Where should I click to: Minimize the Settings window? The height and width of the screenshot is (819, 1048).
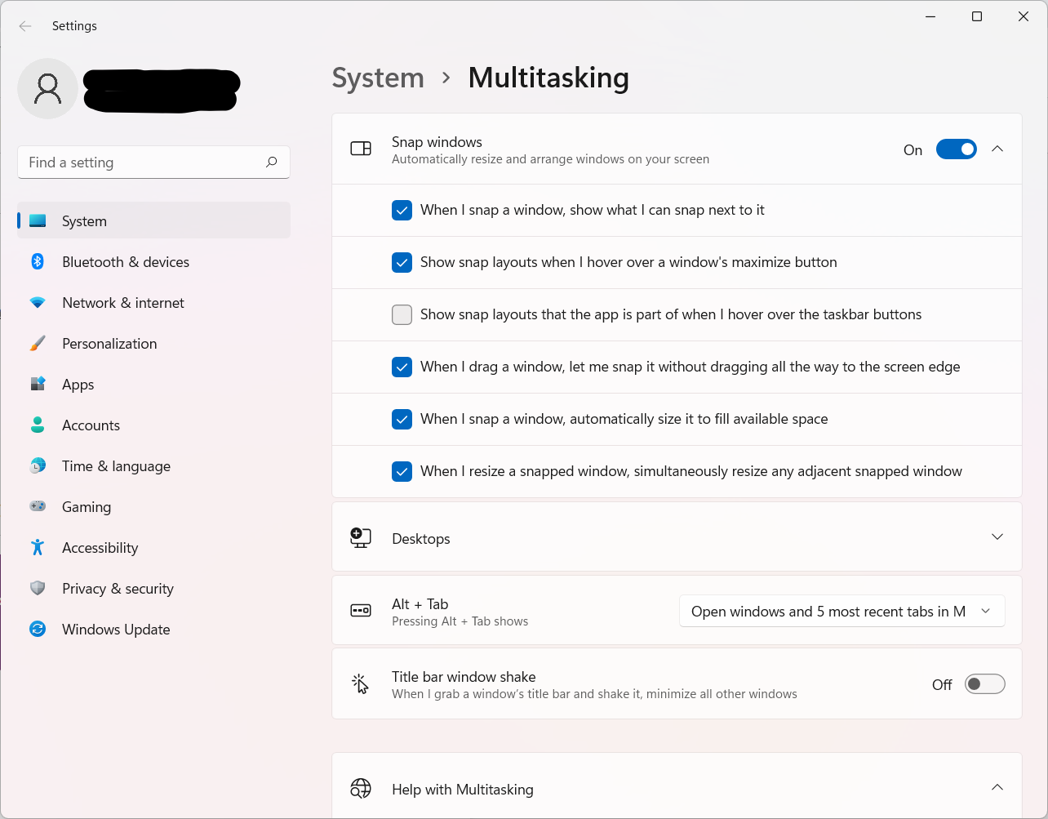[x=930, y=16]
